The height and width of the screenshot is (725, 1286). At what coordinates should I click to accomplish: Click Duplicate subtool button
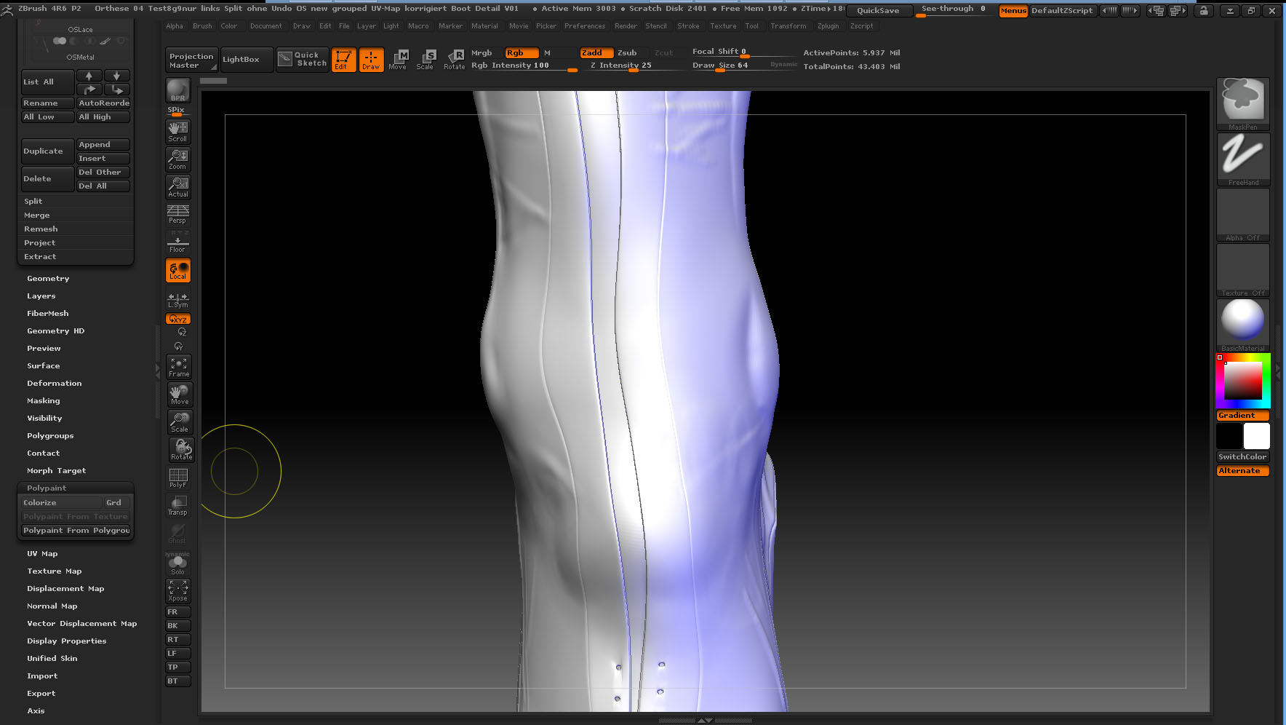tap(47, 151)
